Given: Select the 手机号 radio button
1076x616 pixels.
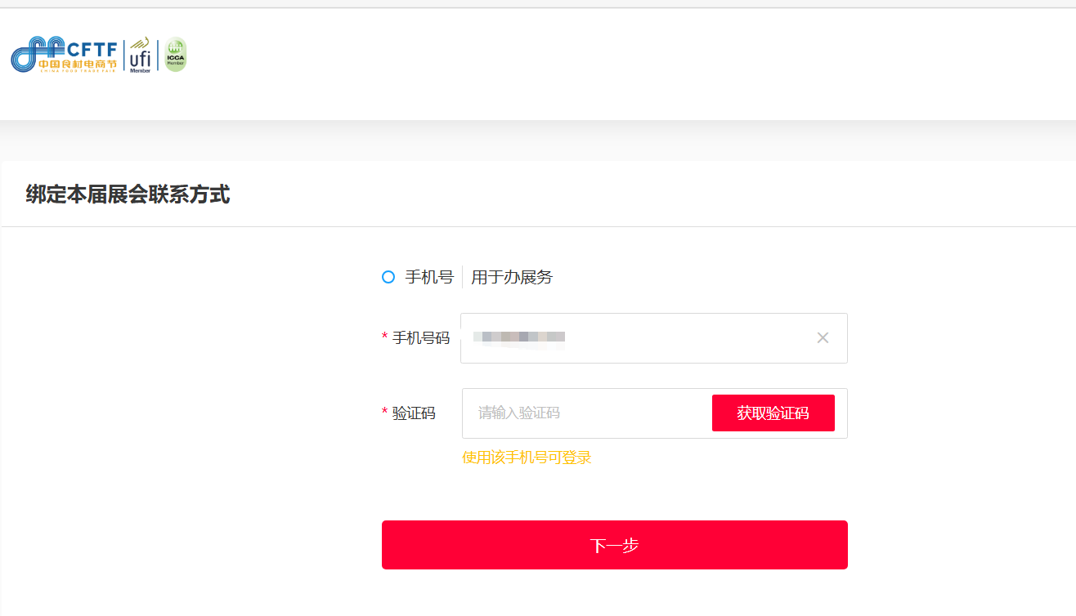Looking at the screenshot, I should 388,277.
